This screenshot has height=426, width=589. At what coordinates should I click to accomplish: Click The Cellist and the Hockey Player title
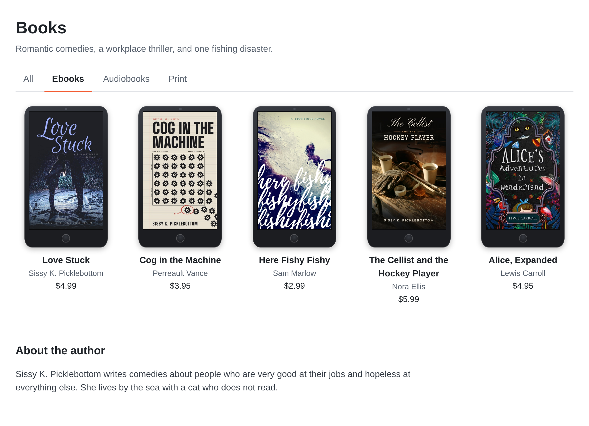(409, 267)
